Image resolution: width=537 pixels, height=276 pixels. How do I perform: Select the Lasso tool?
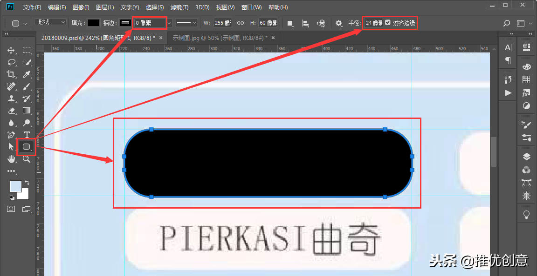[x=11, y=63]
